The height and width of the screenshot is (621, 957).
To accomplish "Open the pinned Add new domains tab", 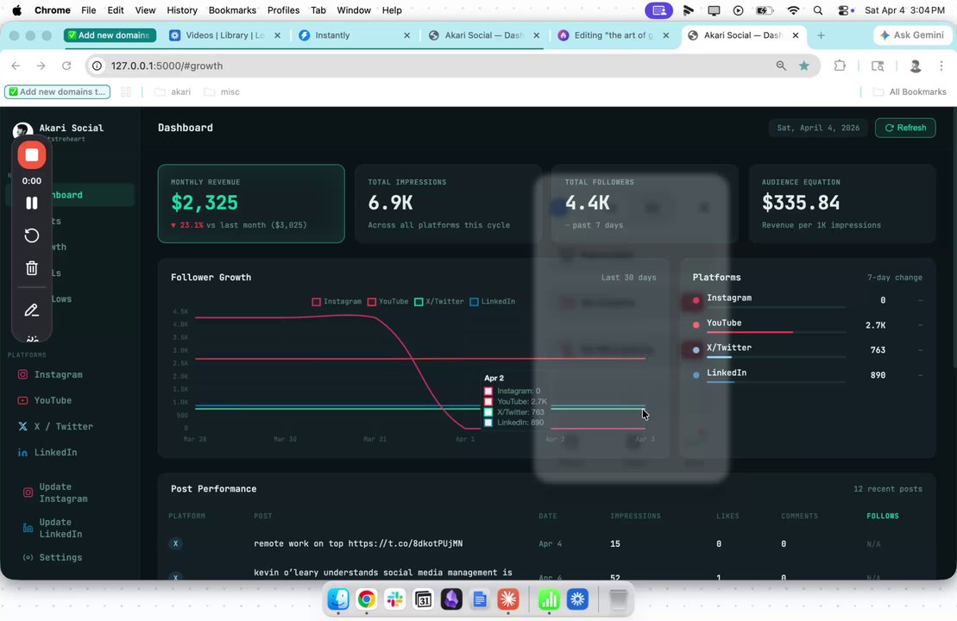I will [110, 35].
